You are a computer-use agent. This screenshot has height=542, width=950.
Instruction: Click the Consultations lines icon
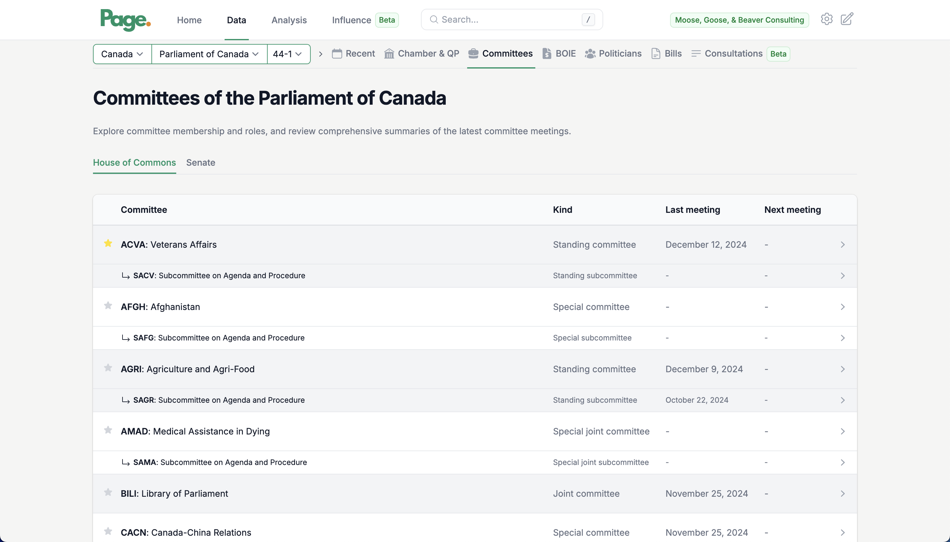point(696,54)
